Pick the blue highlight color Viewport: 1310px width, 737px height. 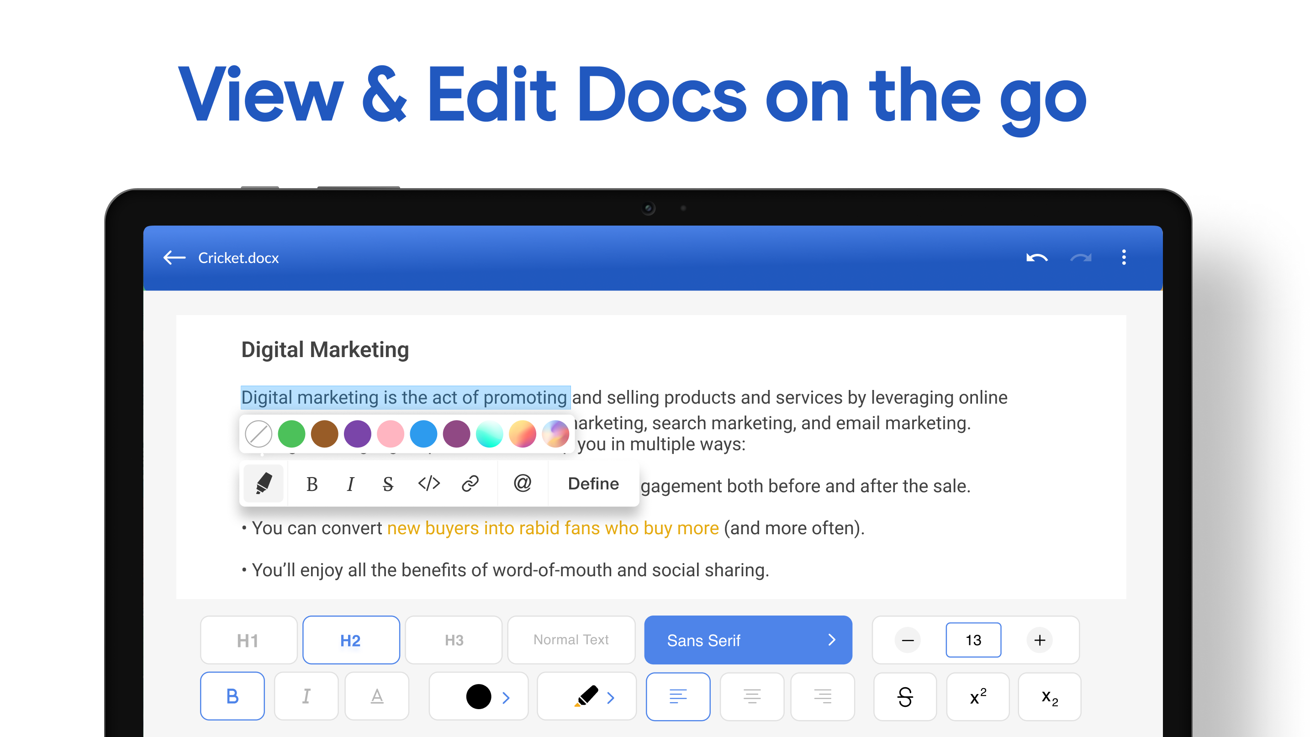(423, 434)
